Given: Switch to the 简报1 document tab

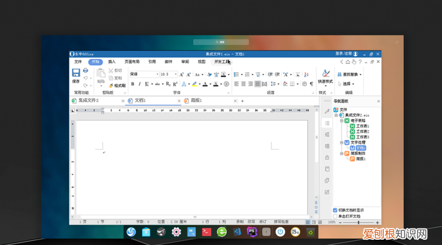Looking at the screenshot, I should tap(196, 101).
